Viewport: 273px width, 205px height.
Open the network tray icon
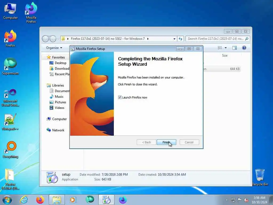[233, 200]
